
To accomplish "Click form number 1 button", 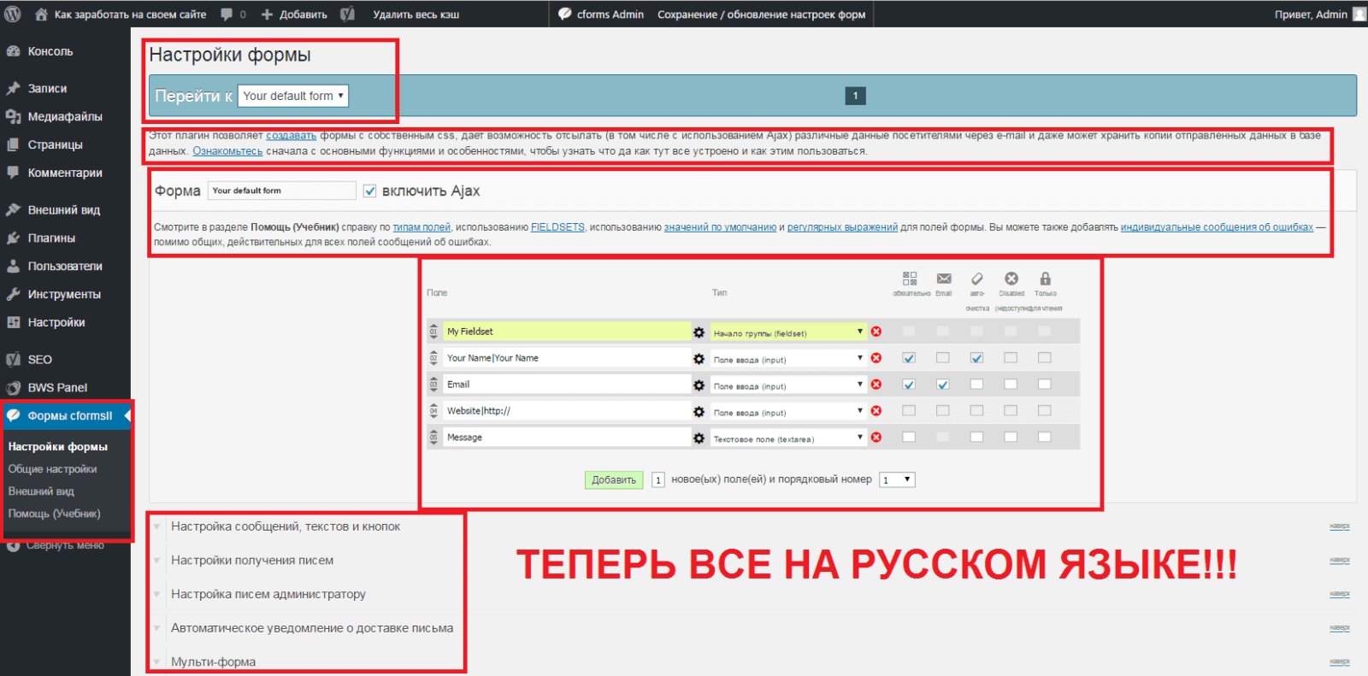I will (x=855, y=96).
